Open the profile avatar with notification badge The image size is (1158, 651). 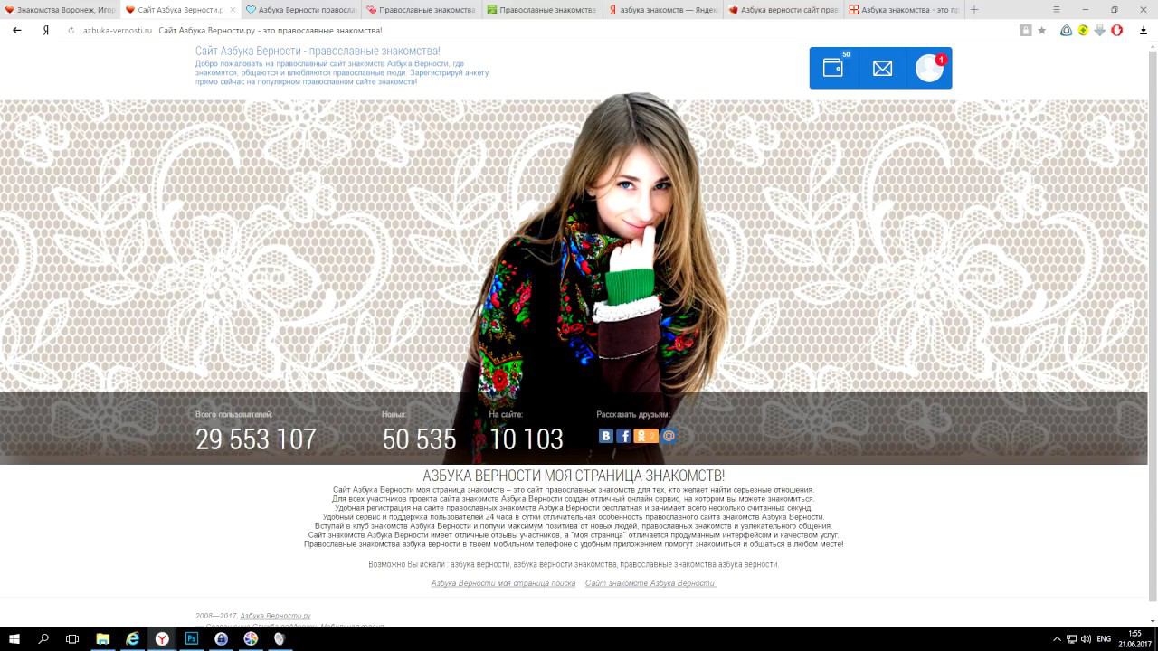tap(929, 68)
